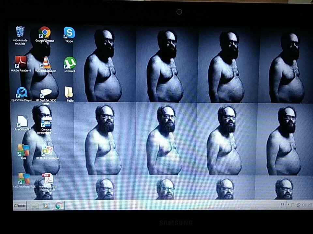Open the ES language indicator
This screenshot has width=313, height=234.
coord(282,204)
